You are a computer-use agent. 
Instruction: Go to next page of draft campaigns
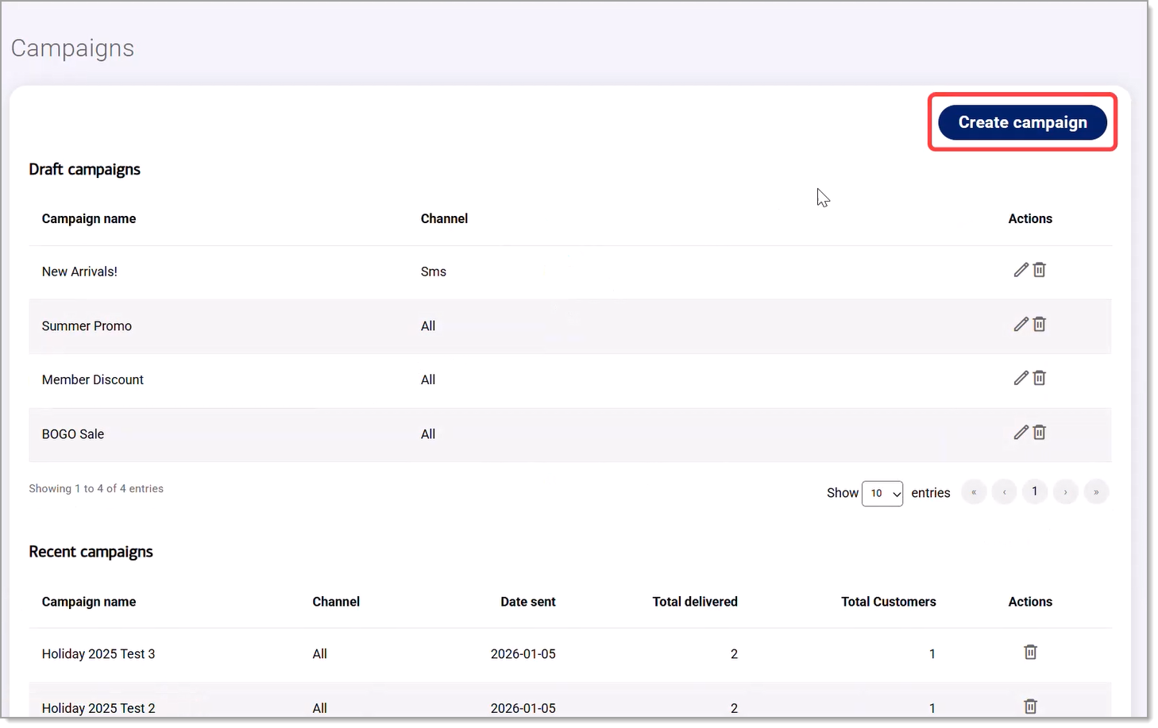click(x=1065, y=492)
